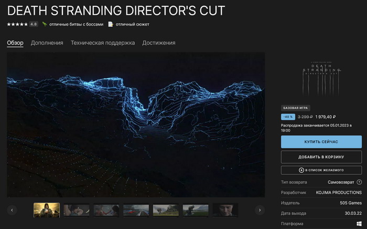Open the Обзор tab
This screenshot has width=367, height=229.
coord(15,43)
